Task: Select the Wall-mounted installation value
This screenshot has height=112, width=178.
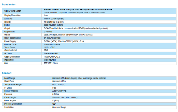Action: (x=50, y=60)
